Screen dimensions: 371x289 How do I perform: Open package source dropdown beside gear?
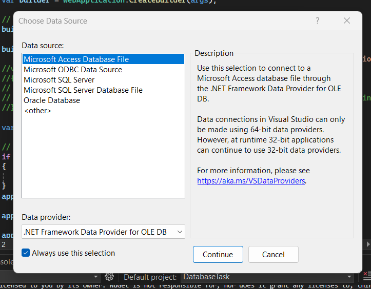tap(95, 277)
